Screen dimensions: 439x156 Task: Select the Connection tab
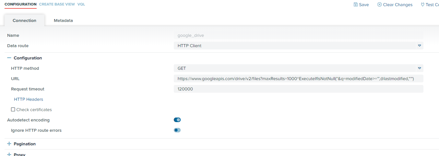pos(24,20)
